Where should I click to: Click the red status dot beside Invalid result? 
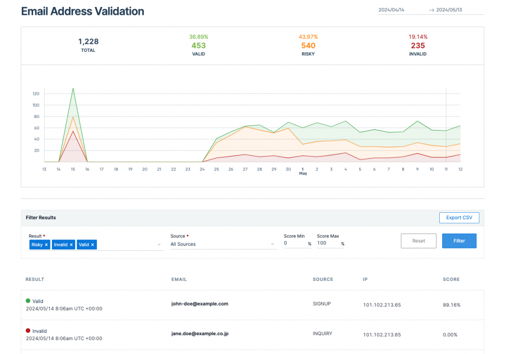[x=28, y=331]
